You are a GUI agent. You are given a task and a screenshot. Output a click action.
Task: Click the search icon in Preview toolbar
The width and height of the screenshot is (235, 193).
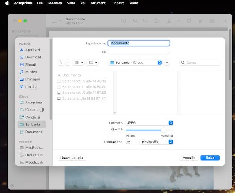[225, 20]
